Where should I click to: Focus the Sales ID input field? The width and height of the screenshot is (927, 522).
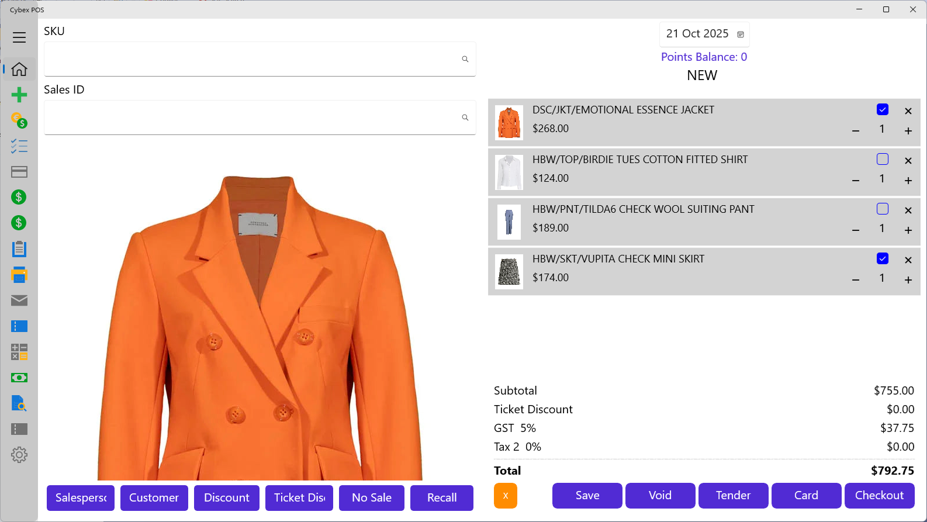point(260,117)
